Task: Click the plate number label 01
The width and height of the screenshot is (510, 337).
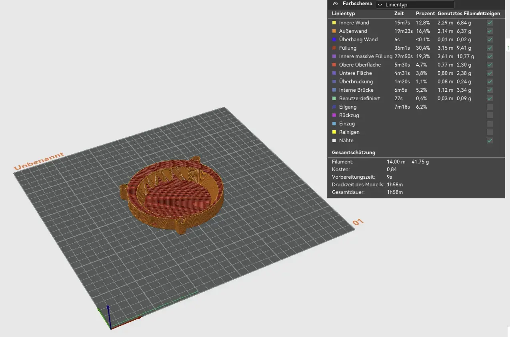Action: 358,222
